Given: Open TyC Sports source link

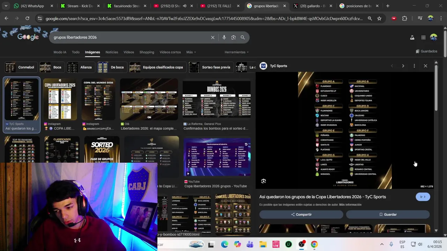Looking at the screenshot, I should point(273,66).
